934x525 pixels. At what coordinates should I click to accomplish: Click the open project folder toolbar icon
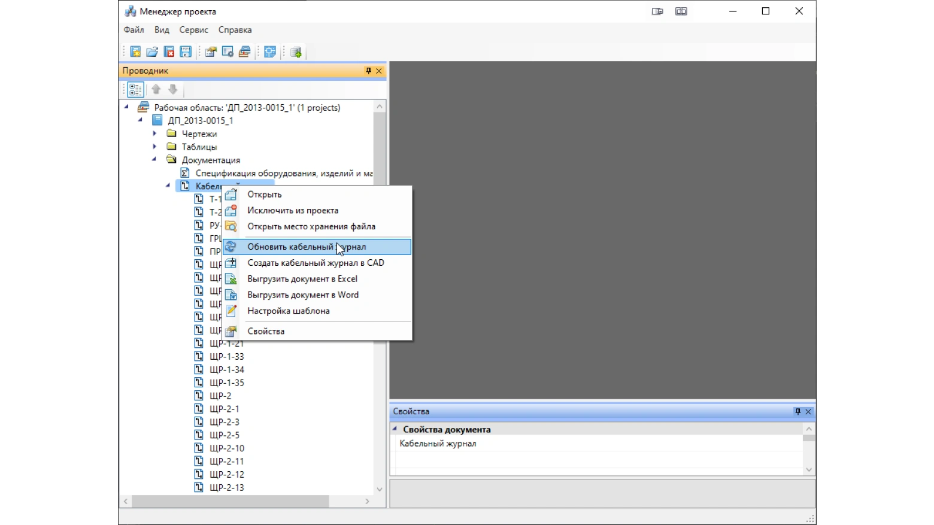[x=152, y=52]
